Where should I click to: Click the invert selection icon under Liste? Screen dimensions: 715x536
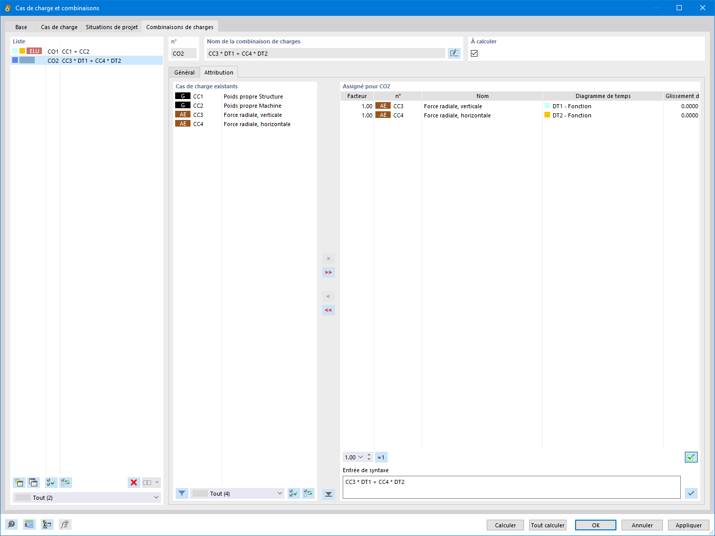65,482
